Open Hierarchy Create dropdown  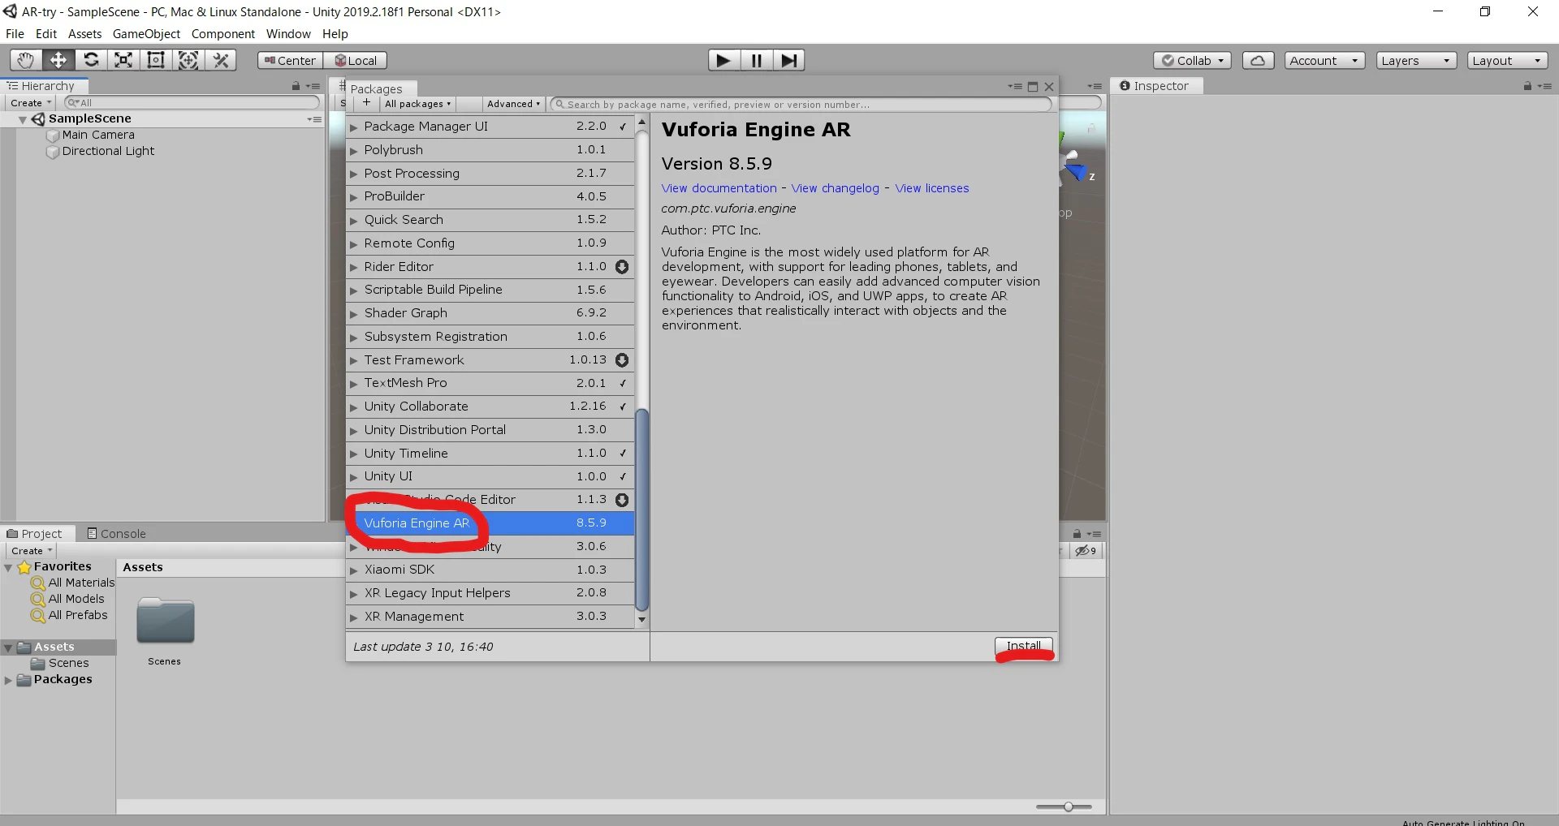31,103
